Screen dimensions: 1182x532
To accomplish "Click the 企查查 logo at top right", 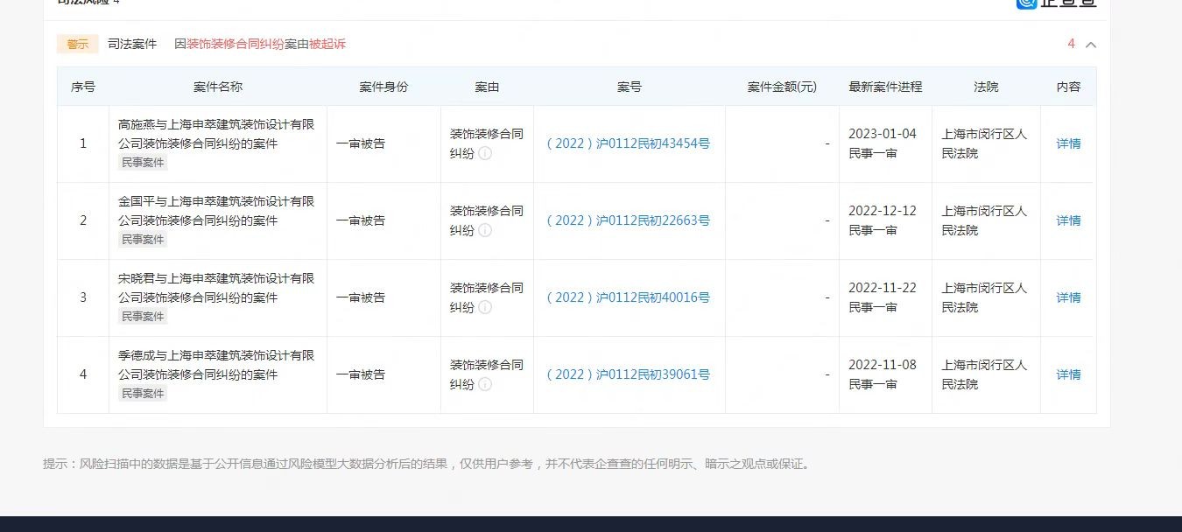I will coord(1056,3).
